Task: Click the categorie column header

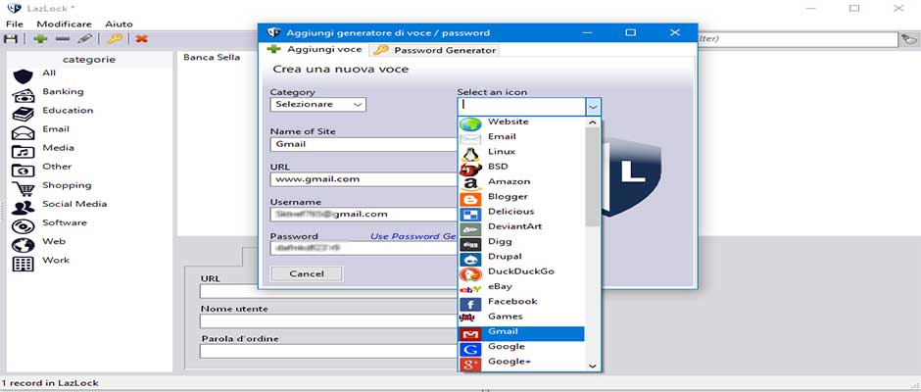Action: pos(89,60)
